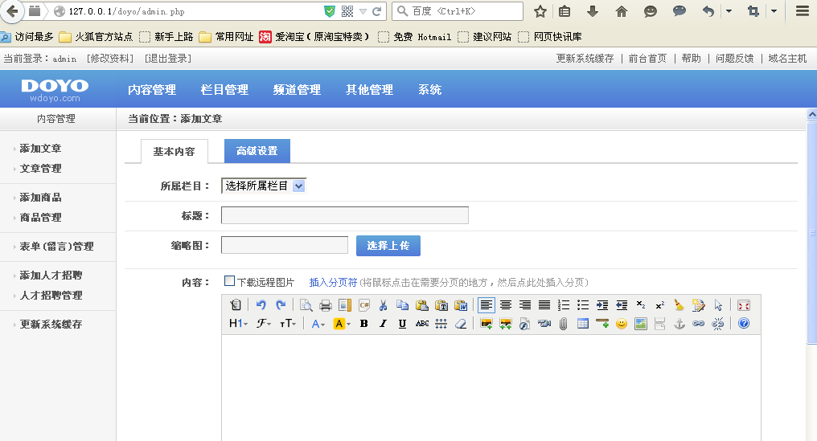This screenshot has width=817, height=441.
Task: Click the Copy icon in editor
Action: pos(402,305)
